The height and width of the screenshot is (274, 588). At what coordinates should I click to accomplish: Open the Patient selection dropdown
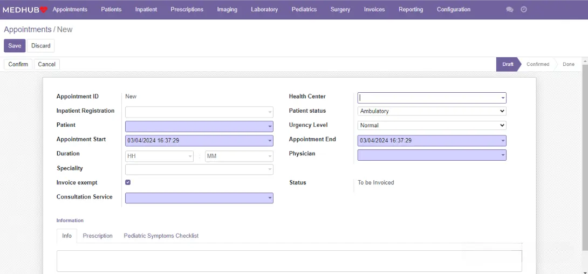[x=199, y=126]
